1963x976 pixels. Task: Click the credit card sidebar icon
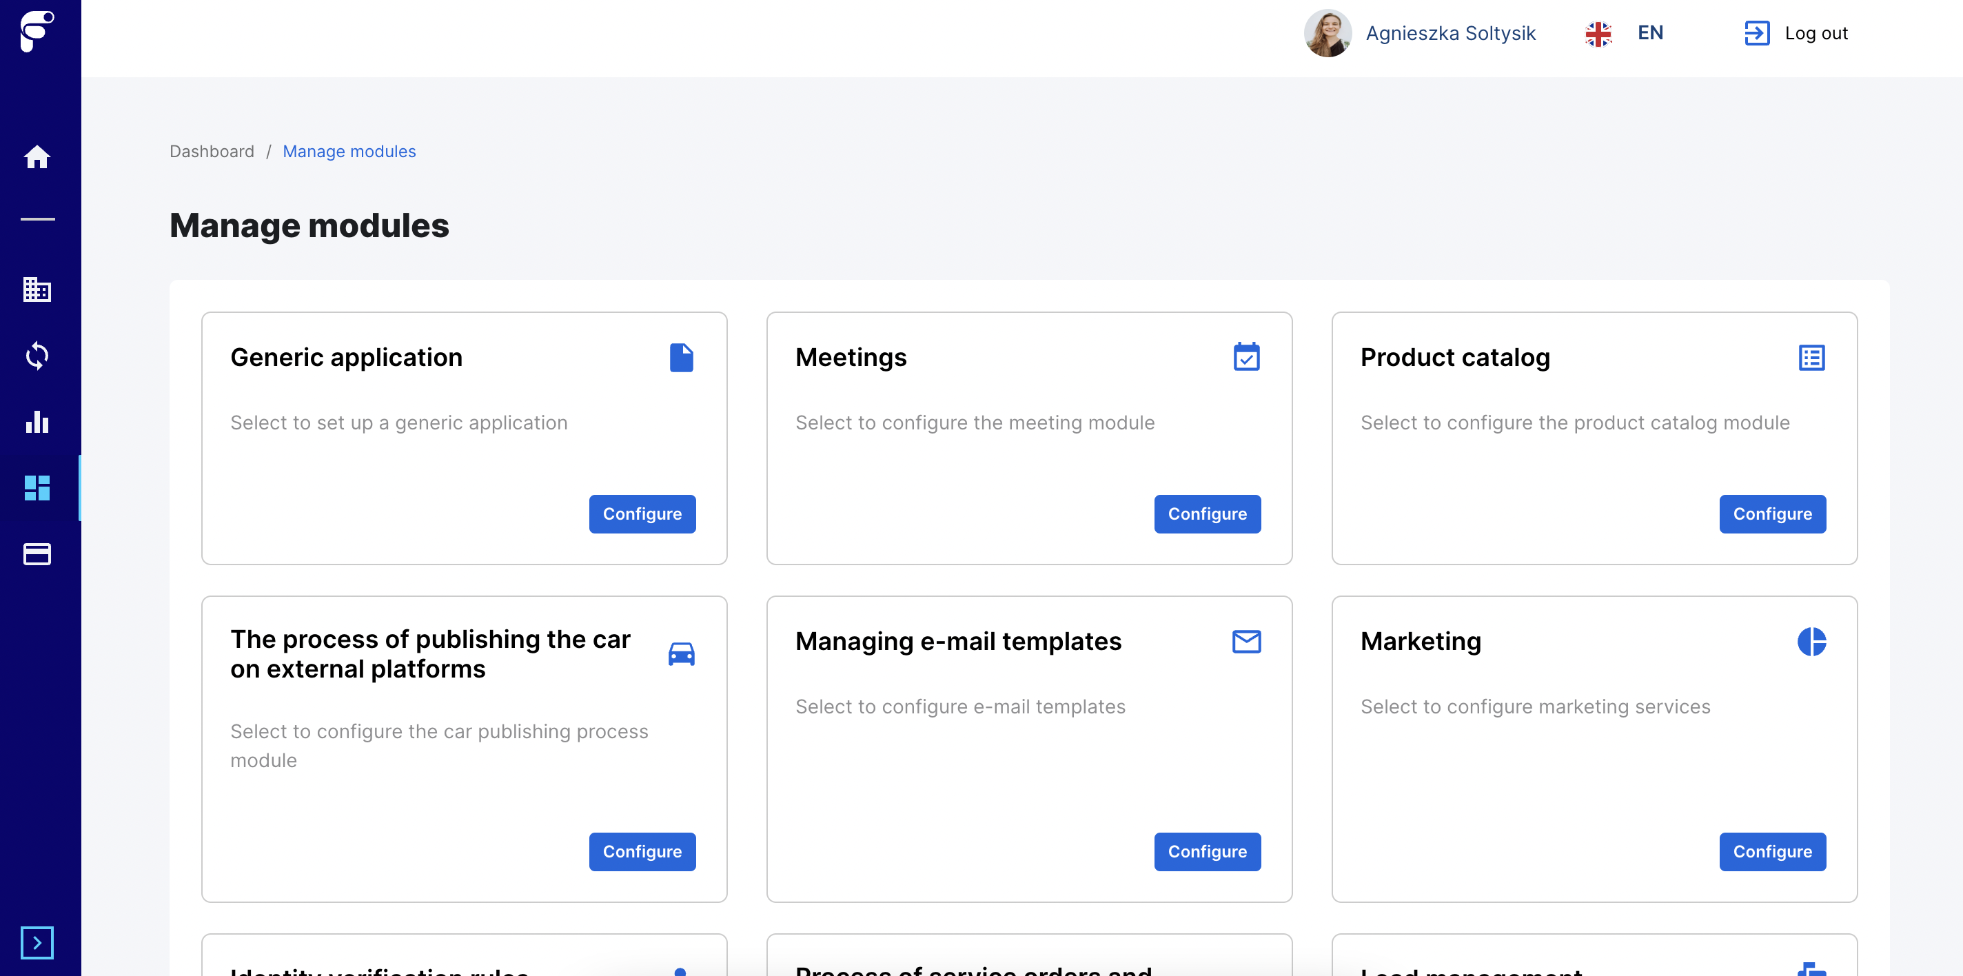(37, 554)
